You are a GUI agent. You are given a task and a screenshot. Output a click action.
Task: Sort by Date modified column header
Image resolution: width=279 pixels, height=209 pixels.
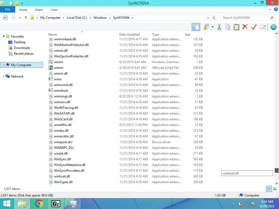point(134,35)
